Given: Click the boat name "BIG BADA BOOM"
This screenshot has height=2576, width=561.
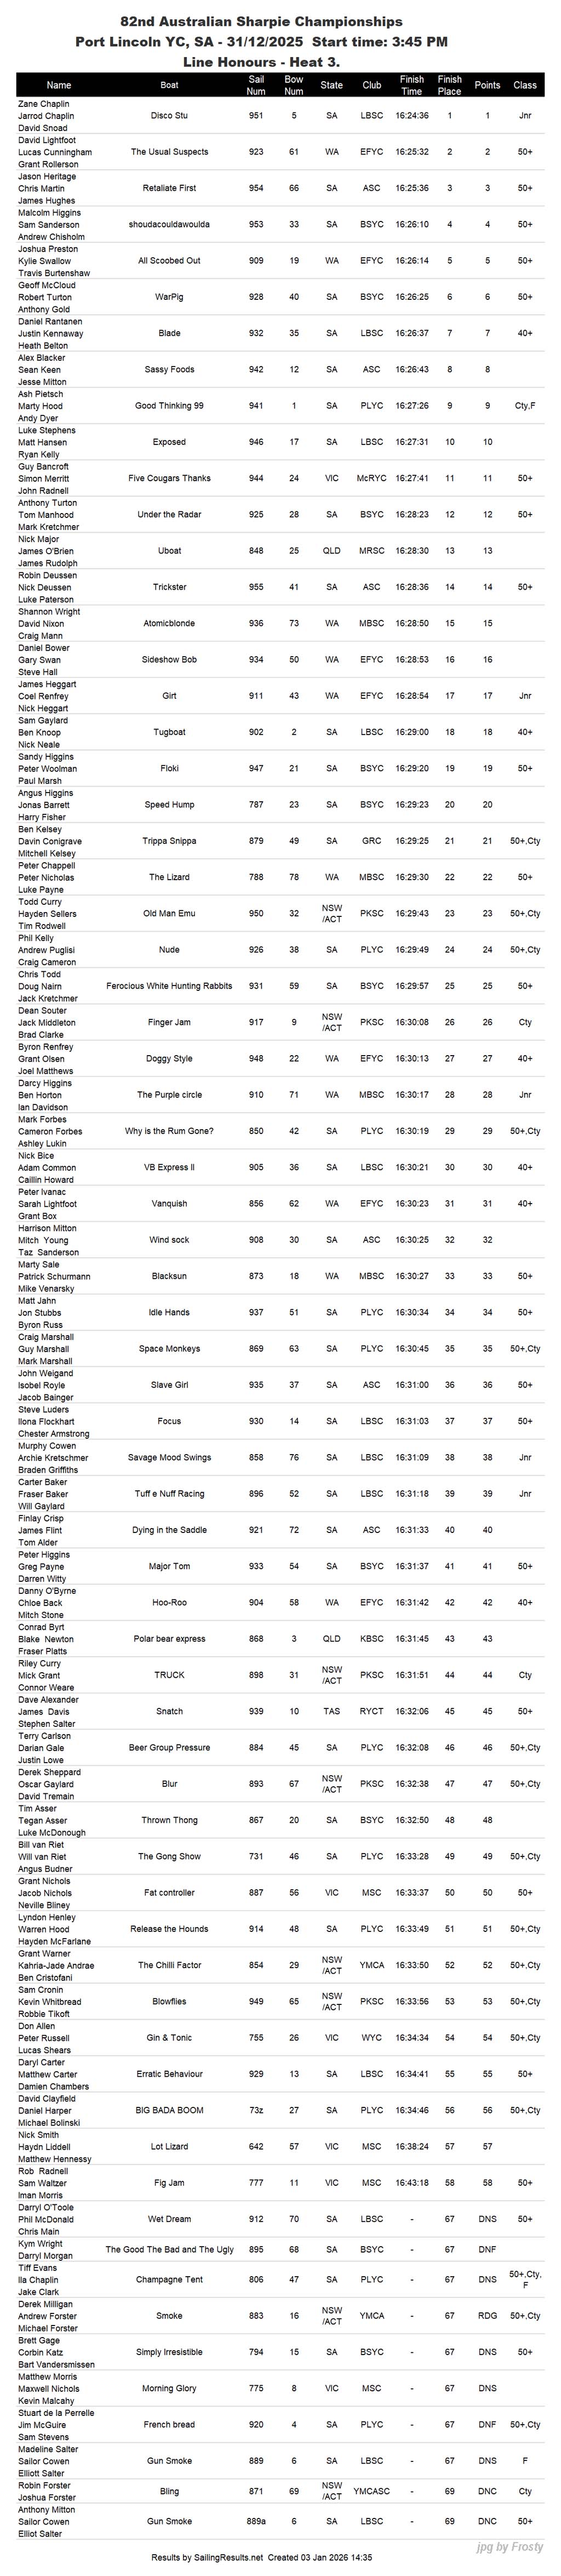Looking at the screenshot, I should coord(169,2110).
